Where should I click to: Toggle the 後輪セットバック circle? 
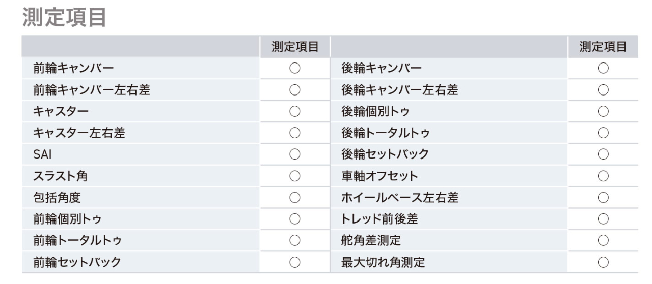[x=604, y=154]
